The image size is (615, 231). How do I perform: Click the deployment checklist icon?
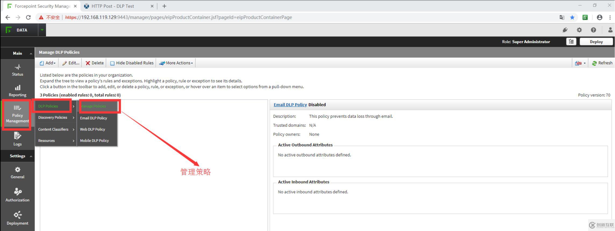point(571,42)
